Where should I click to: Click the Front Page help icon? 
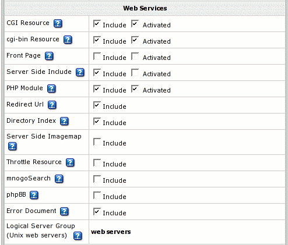point(49,56)
